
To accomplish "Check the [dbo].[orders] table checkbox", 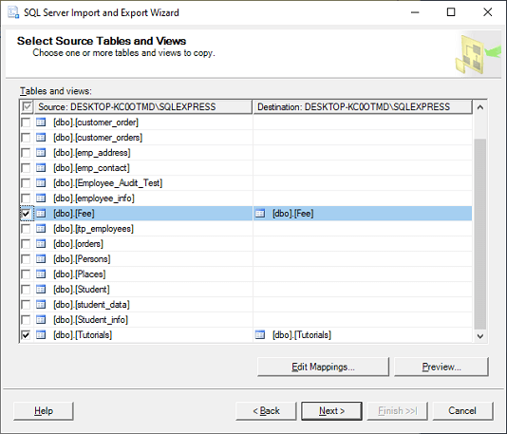I will tap(26, 244).
